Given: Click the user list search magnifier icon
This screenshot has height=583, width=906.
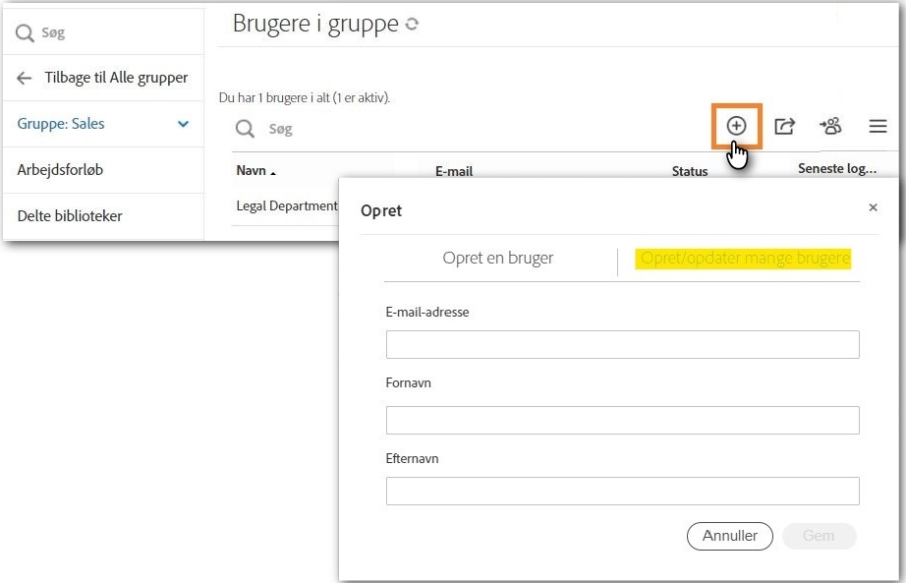Looking at the screenshot, I should pos(245,129).
